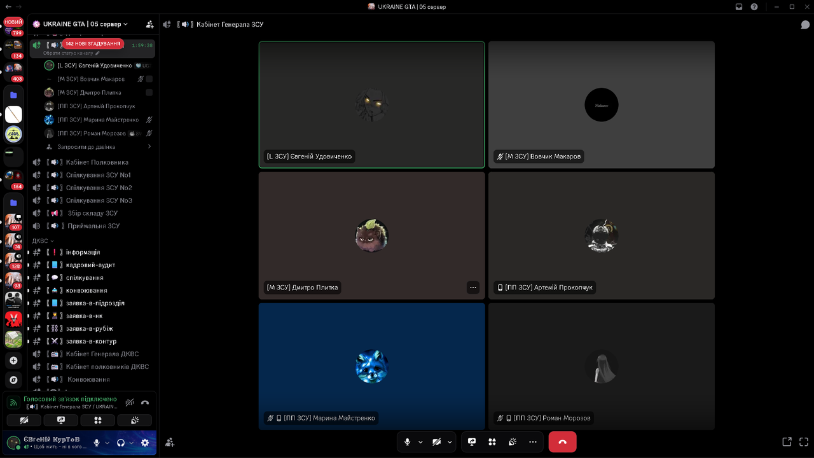Image resolution: width=814 pixels, height=458 pixels.
Task: Select Марина Майстренко video tile
Action: (371, 366)
